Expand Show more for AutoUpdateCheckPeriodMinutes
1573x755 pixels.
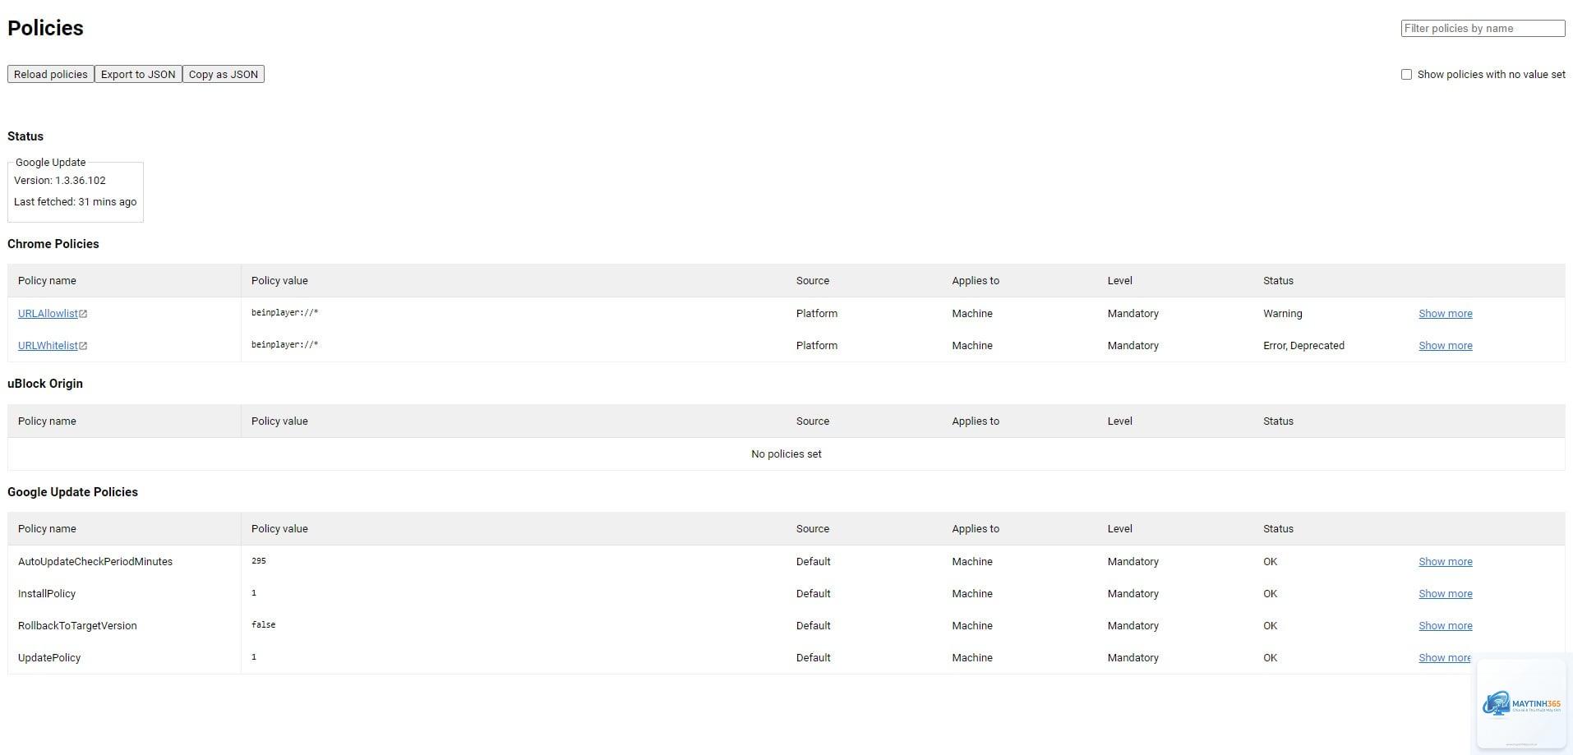[x=1445, y=562]
